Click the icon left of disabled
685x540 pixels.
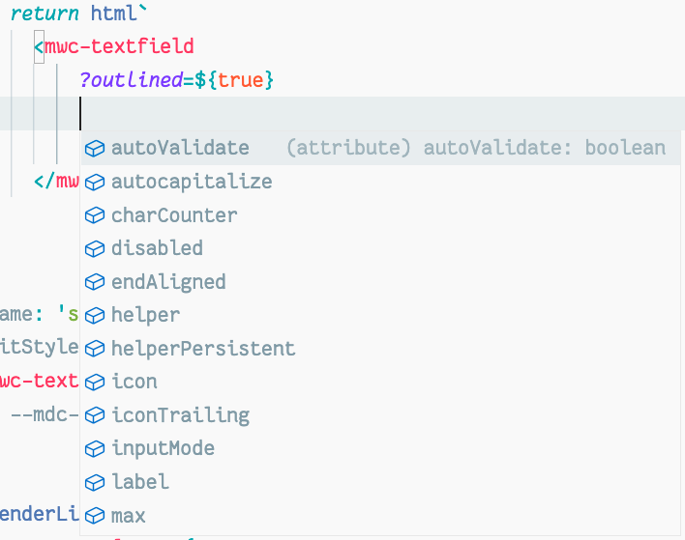[94, 248]
